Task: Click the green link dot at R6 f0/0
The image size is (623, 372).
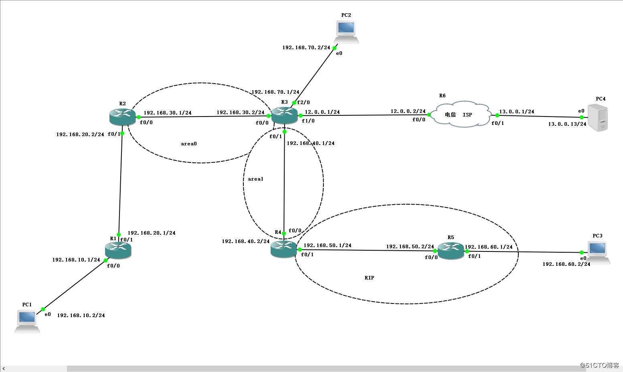Action: [429, 115]
